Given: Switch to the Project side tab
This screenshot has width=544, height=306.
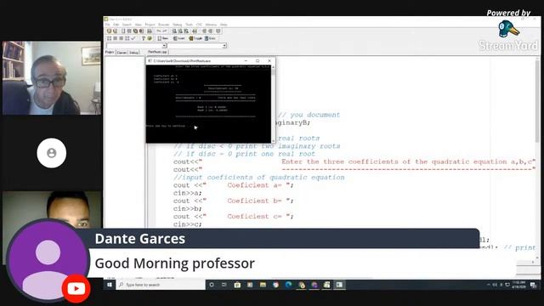Looking at the screenshot, I should coord(110,52).
